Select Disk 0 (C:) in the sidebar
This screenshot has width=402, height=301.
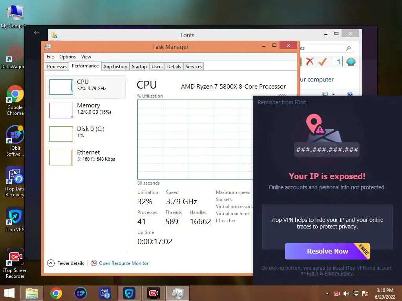(x=86, y=134)
